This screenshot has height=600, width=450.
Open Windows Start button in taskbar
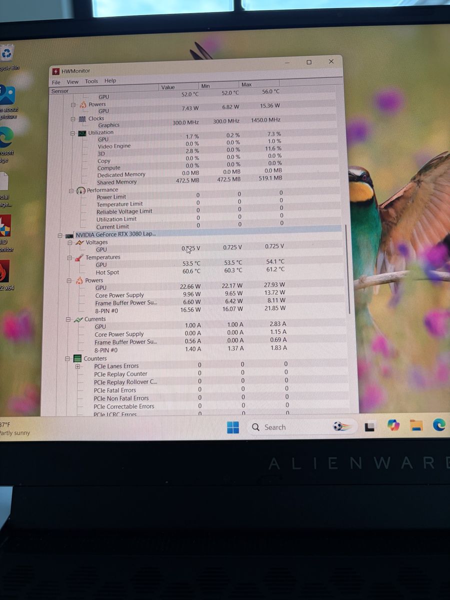(232, 427)
